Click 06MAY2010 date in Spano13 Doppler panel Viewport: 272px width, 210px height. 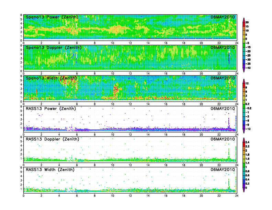coord(223,48)
